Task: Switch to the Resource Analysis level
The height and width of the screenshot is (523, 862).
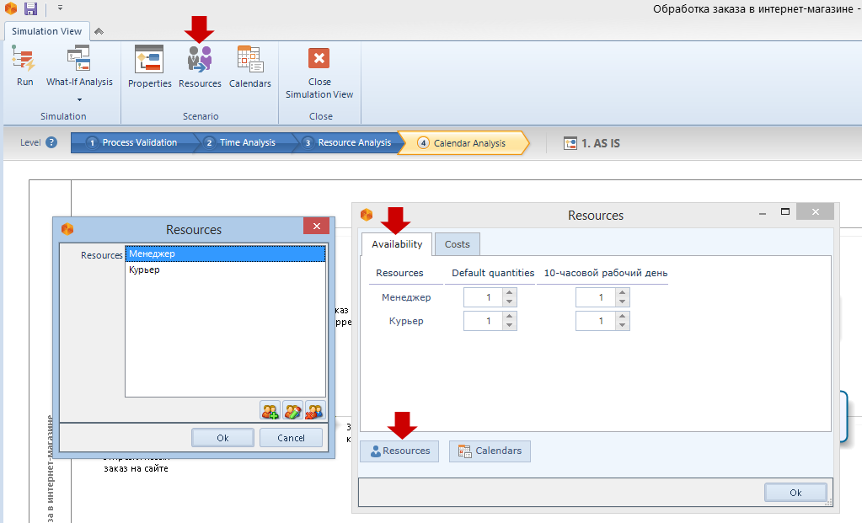Action: 350,143
